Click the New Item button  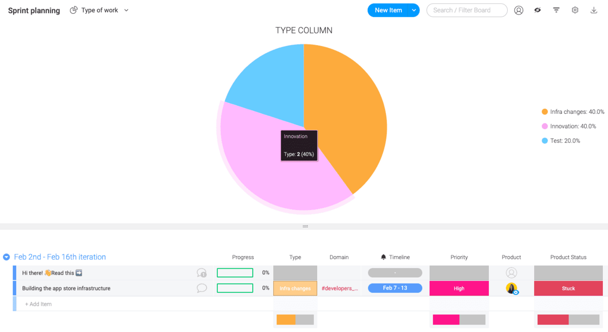coord(388,10)
